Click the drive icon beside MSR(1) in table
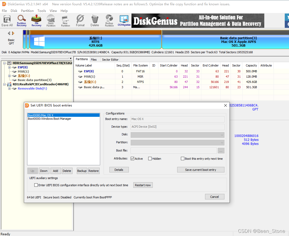Image resolution: width=289 pixels, height=236 pixels. [x=80, y=77]
